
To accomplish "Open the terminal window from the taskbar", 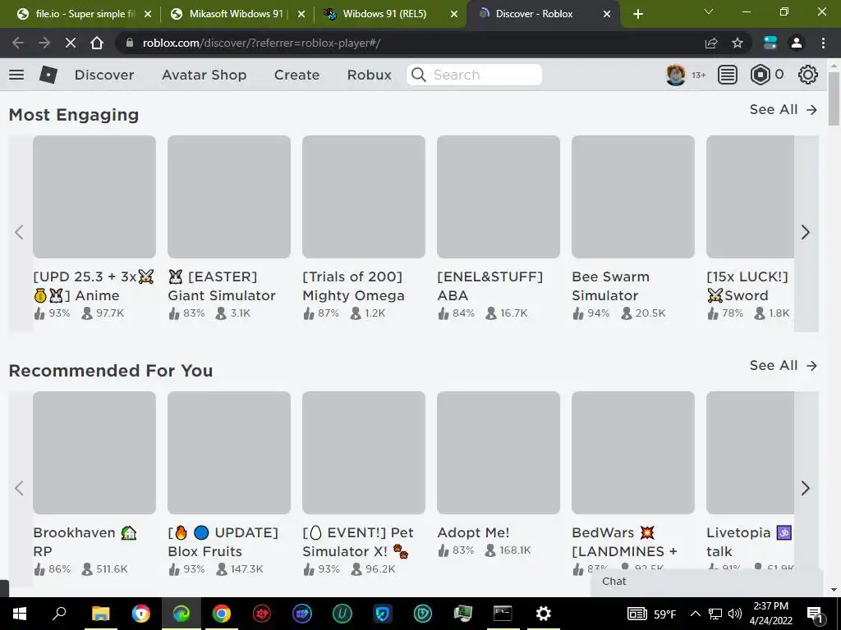I will 503,614.
